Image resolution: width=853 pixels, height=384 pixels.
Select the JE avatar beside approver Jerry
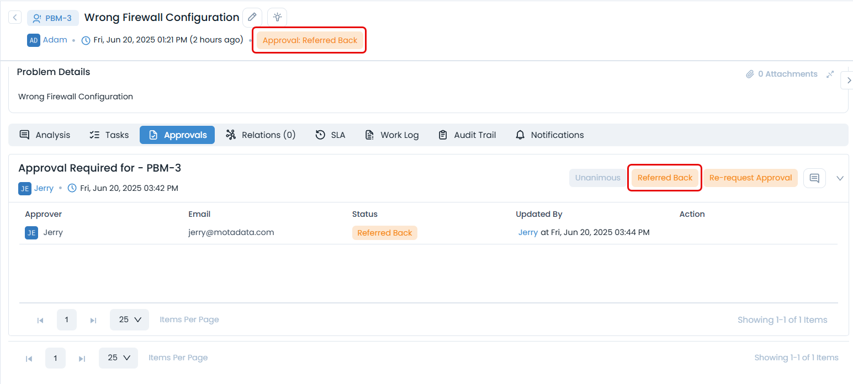31,232
